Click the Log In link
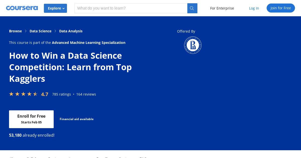 pos(254,8)
